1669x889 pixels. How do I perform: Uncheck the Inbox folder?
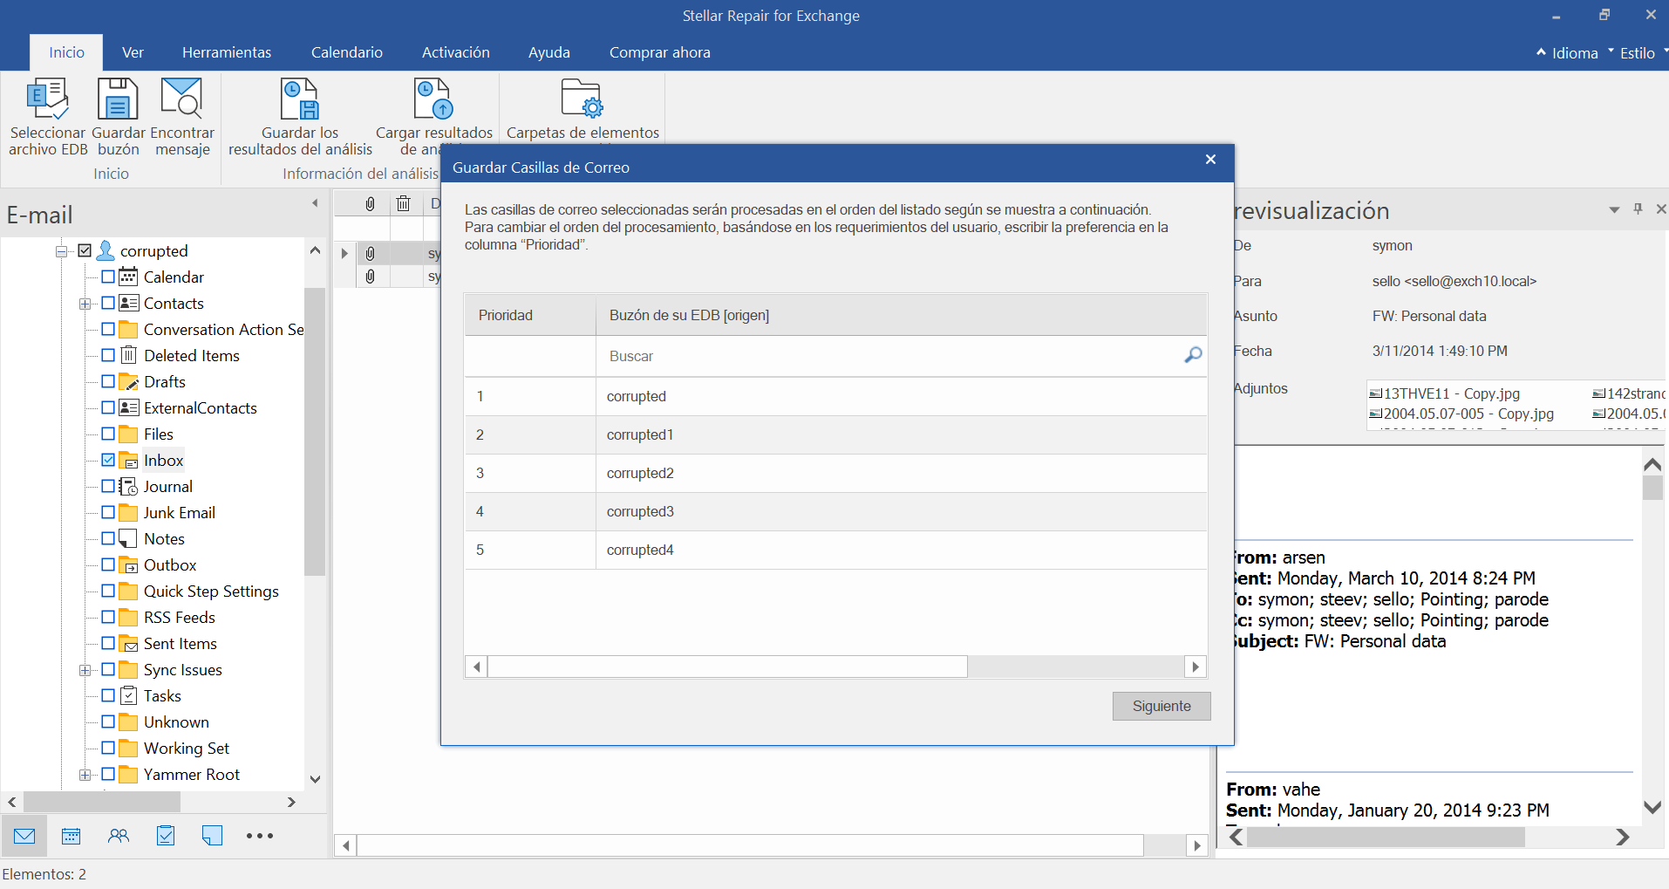[108, 460]
